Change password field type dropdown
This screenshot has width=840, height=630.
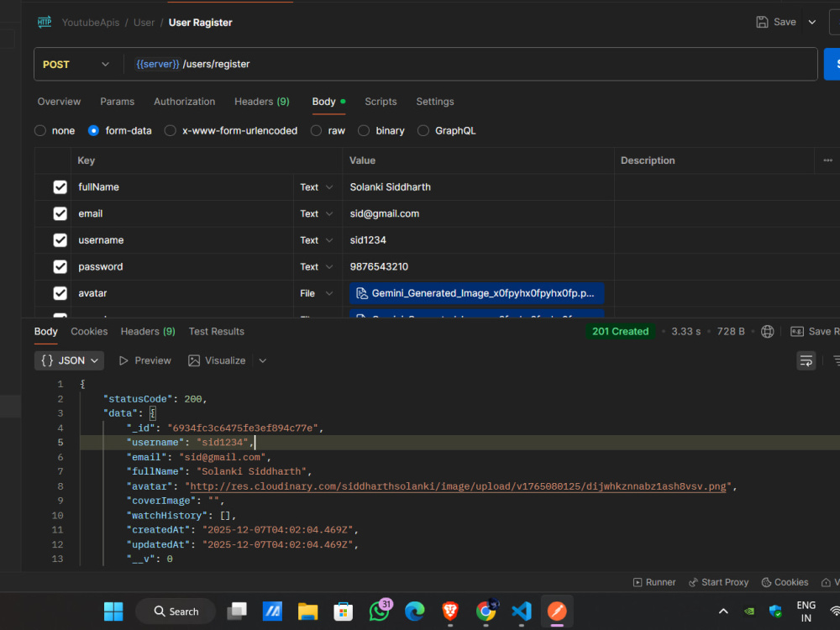pos(317,267)
